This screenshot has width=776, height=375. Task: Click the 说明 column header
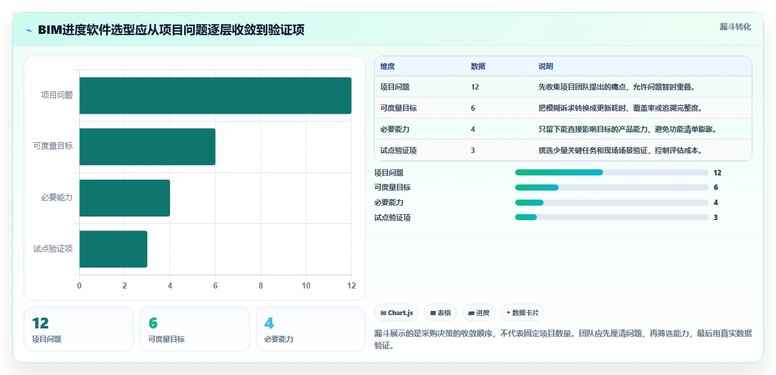tap(546, 67)
